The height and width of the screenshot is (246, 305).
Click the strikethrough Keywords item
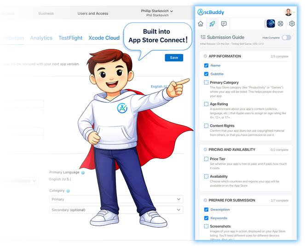point(219,218)
